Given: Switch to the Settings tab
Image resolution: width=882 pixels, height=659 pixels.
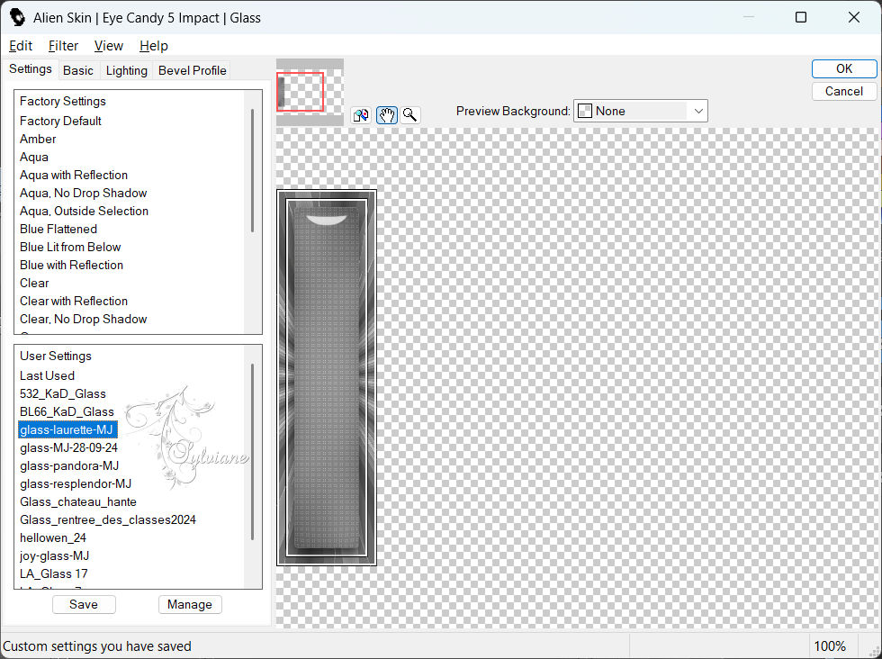Looking at the screenshot, I should (31, 69).
